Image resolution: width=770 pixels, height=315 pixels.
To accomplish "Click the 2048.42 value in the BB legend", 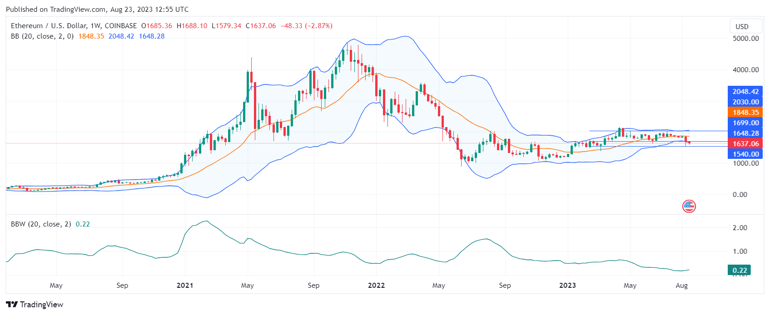I will click(121, 36).
